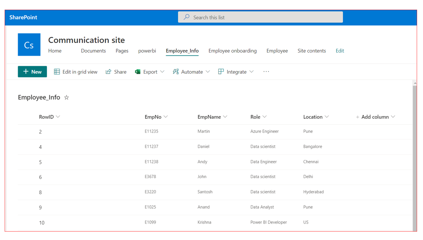This screenshot has height=240, width=423.
Task: Click the Hyderabad location cell
Action: (x=313, y=192)
